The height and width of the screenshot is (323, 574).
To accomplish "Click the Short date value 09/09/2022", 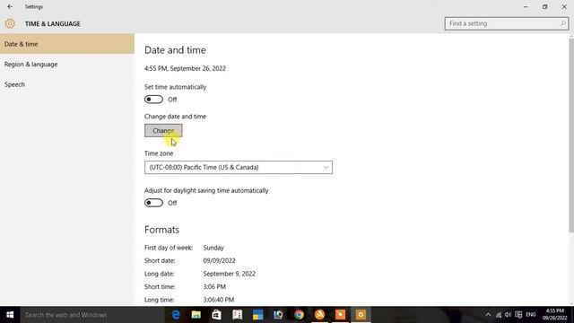I will (x=219, y=261).
